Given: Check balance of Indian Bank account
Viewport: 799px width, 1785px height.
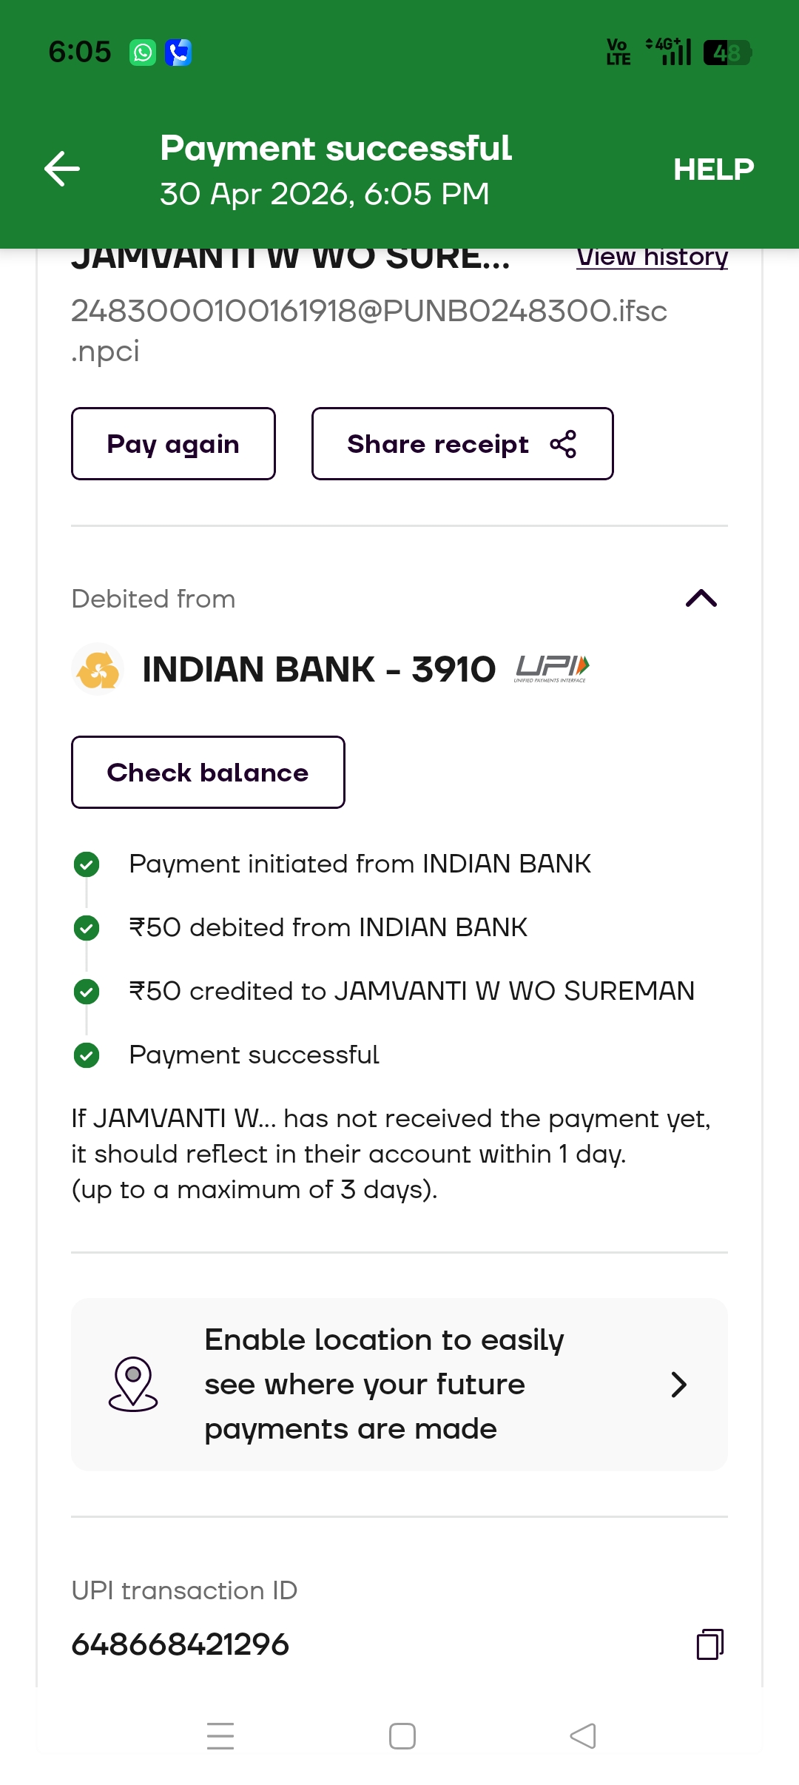Looking at the screenshot, I should [208, 772].
